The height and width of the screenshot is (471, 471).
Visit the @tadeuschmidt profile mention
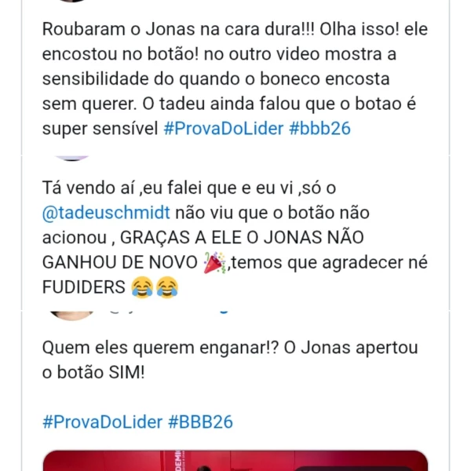[106, 213]
